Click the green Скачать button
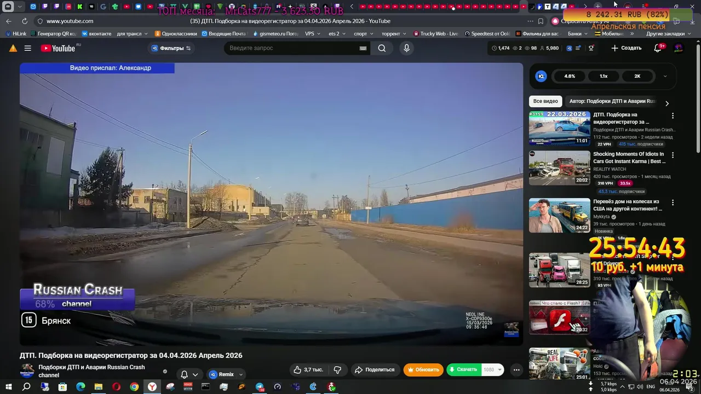 click(464, 370)
